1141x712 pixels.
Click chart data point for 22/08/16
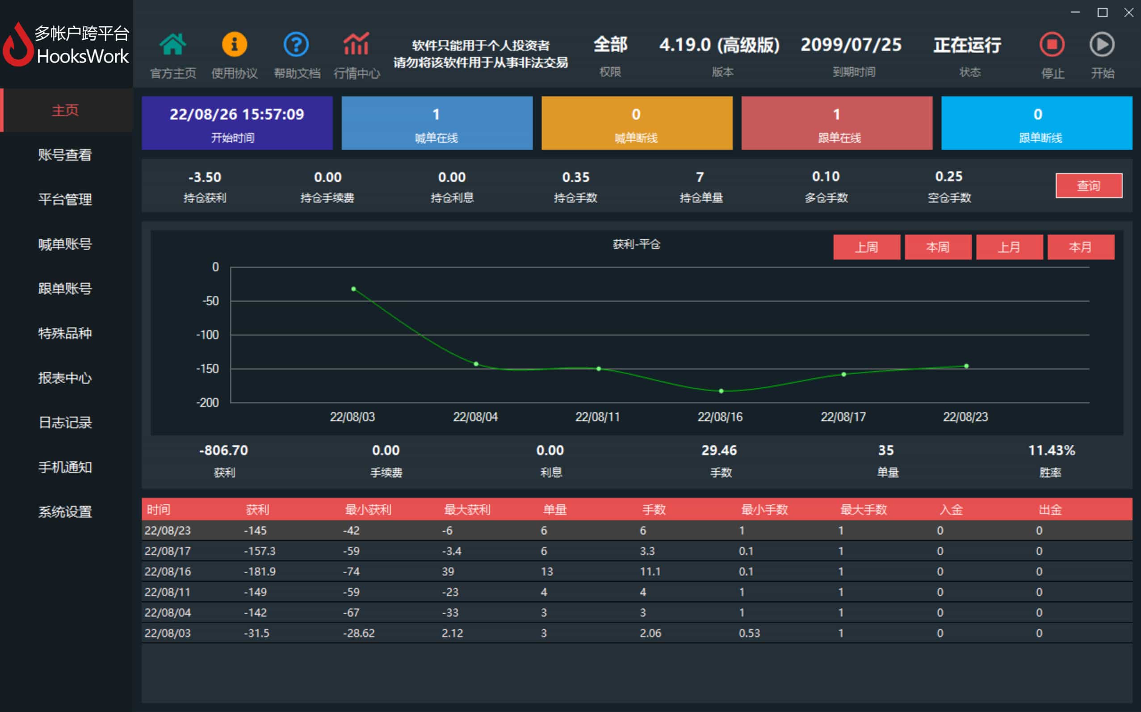pos(722,391)
